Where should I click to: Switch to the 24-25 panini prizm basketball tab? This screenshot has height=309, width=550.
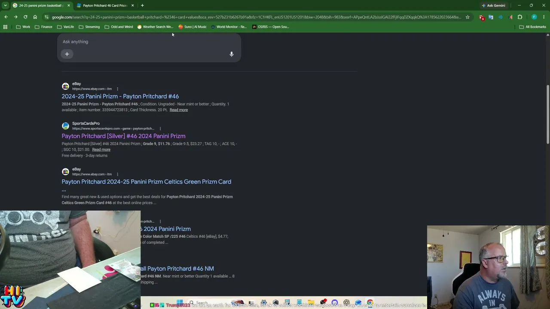click(41, 6)
